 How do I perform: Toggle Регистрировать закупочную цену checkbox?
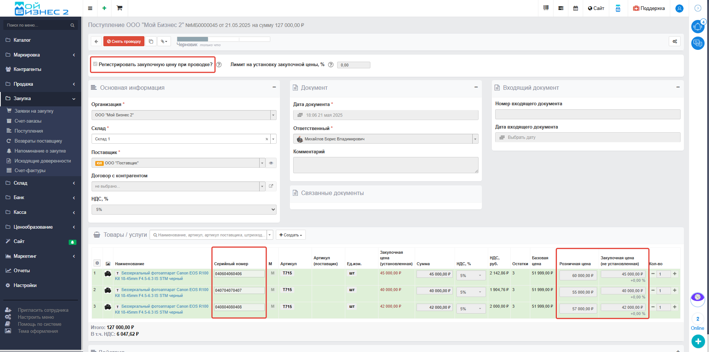point(95,64)
